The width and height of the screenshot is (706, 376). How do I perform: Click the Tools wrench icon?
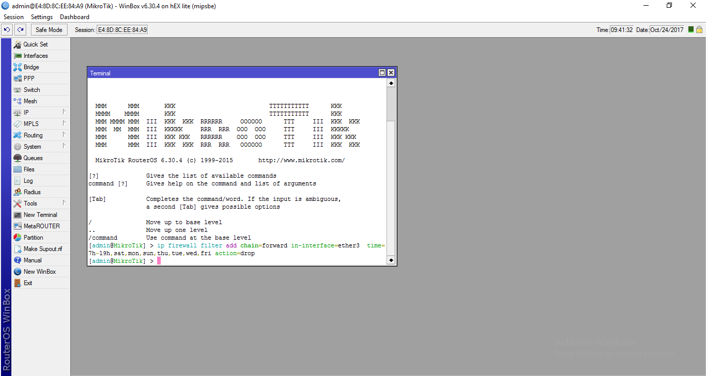(x=18, y=203)
